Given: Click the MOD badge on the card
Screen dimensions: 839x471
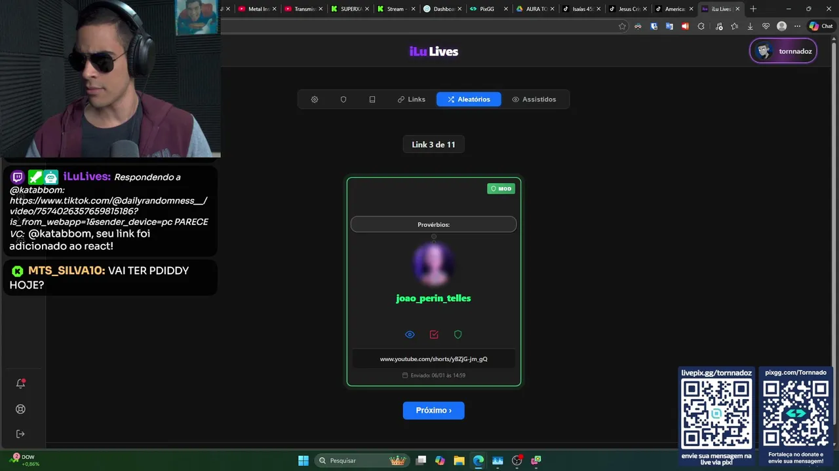Looking at the screenshot, I should pos(501,188).
